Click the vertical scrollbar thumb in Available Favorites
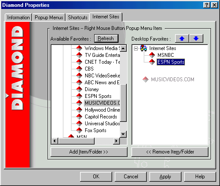The image size is (220, 186). [x=123, y=103]
